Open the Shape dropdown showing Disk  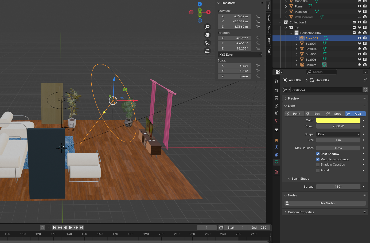(338, 134)
